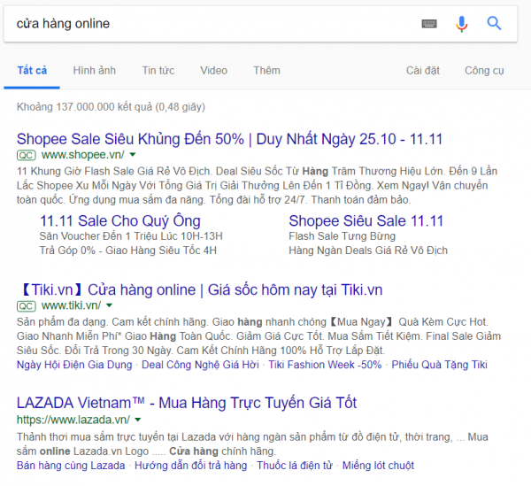The height and width of the screenshot is (486, 531).
Task: Open 'Tiki Fashion Week -50%' link
Action: click(x=325, y=365)
